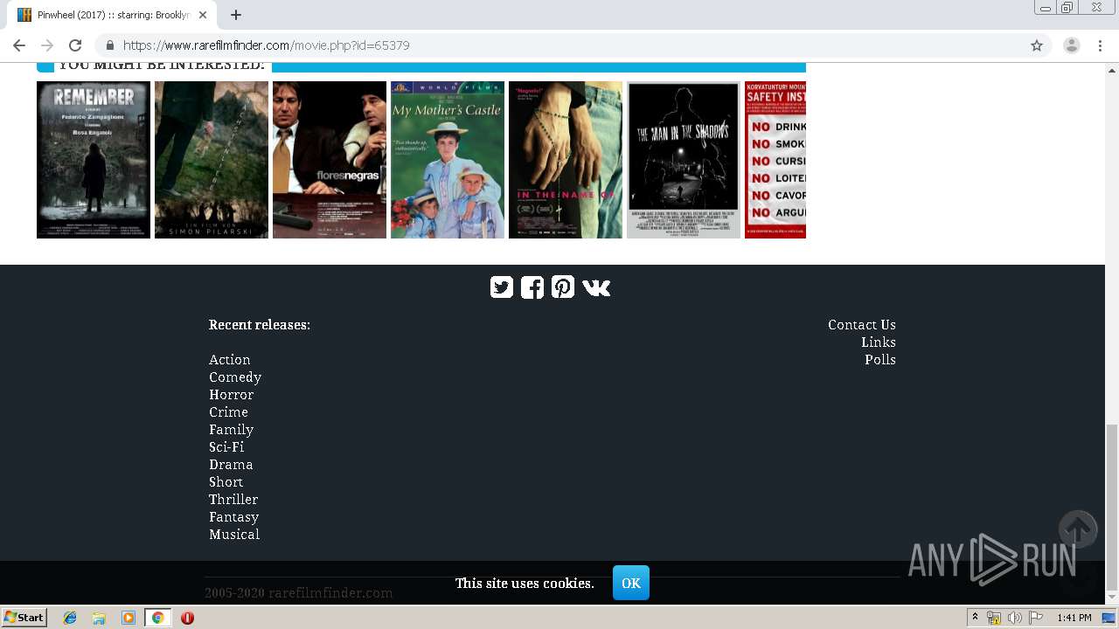Launch the media player taskbar icon
1119x629 pixels.
tap(128, 618)
